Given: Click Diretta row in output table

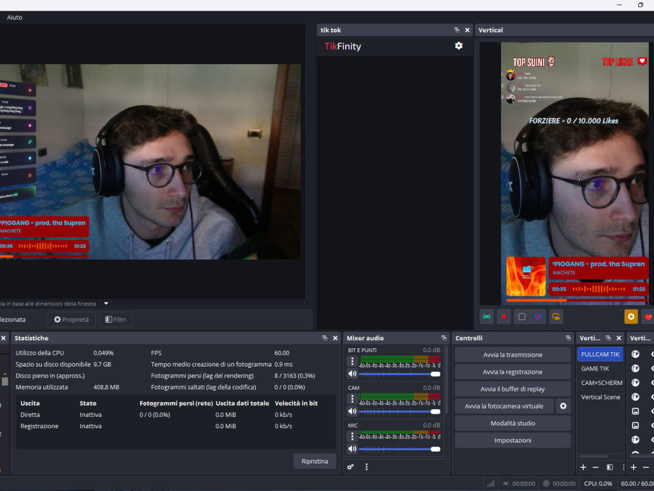Looking at the screenshot, I should (175, 415).
